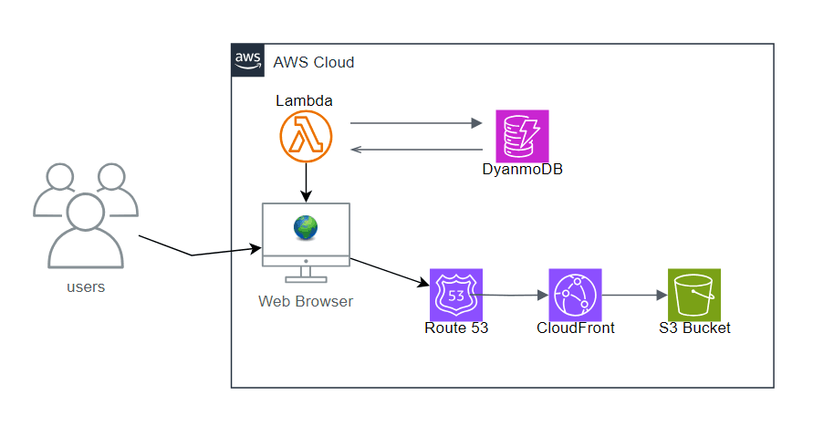
Task: Click the 'DyanmoDB' label
Action: tap(522, 170)
